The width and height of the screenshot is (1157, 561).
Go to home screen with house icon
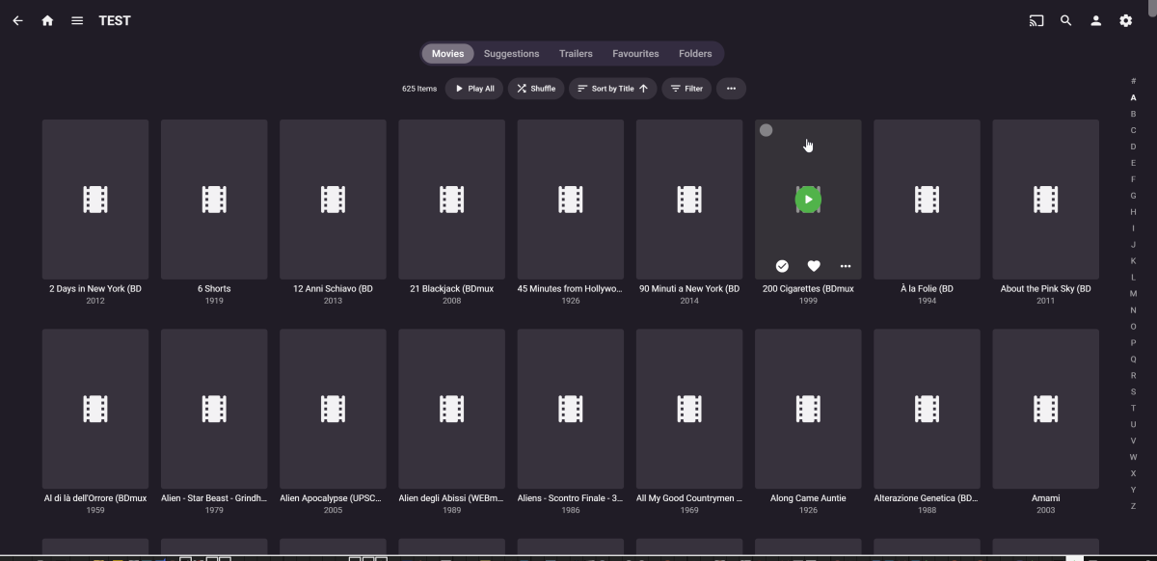pyautogui.click(x=46, y=20)
